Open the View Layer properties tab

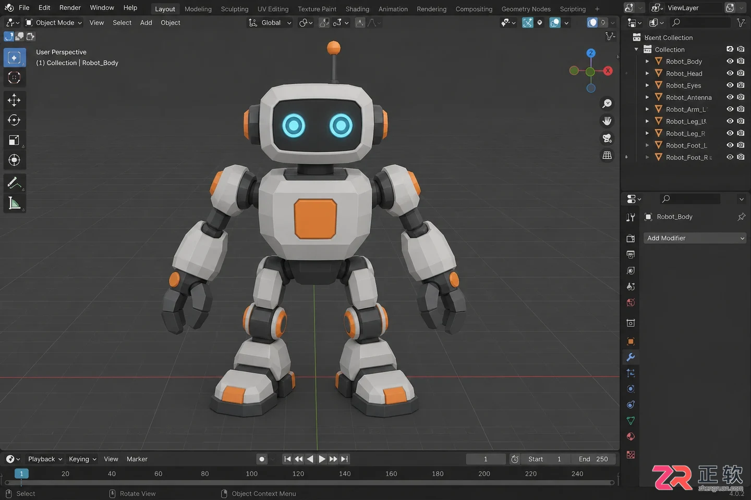pos(631,271)
